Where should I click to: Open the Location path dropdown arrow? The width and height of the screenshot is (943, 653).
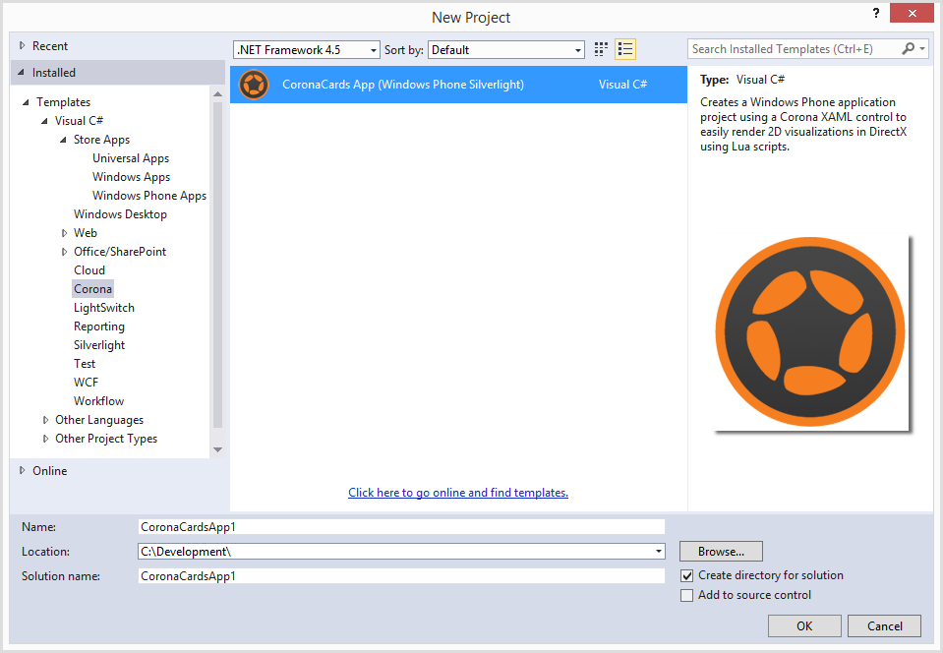pyautogui.click(x=659, y=552)
